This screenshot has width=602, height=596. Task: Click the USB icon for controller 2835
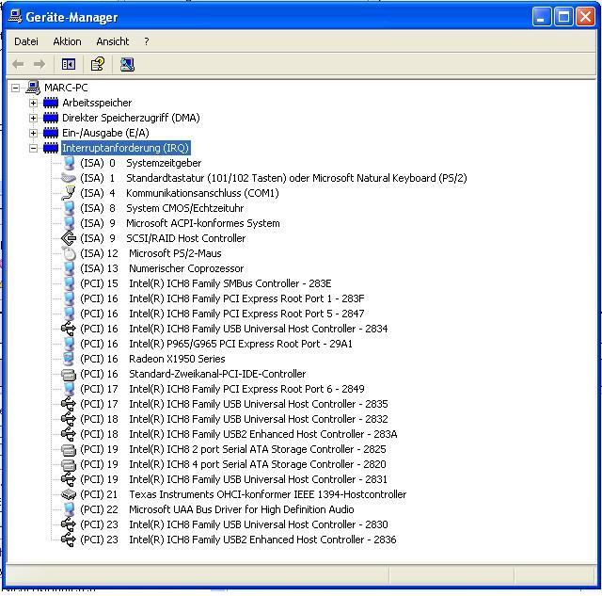pos(69,404)
